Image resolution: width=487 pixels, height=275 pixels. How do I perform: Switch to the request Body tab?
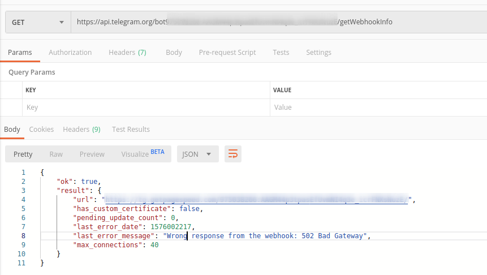point(174,52)
